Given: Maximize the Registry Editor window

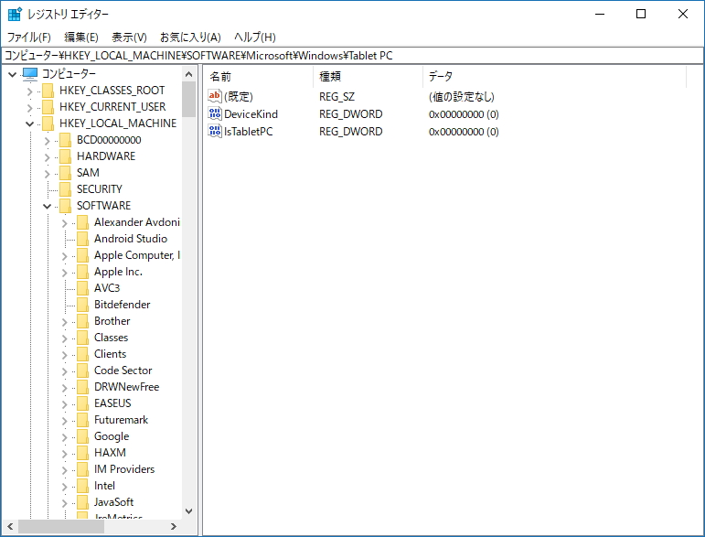Looking at the screenshot, I should (641, 14).
